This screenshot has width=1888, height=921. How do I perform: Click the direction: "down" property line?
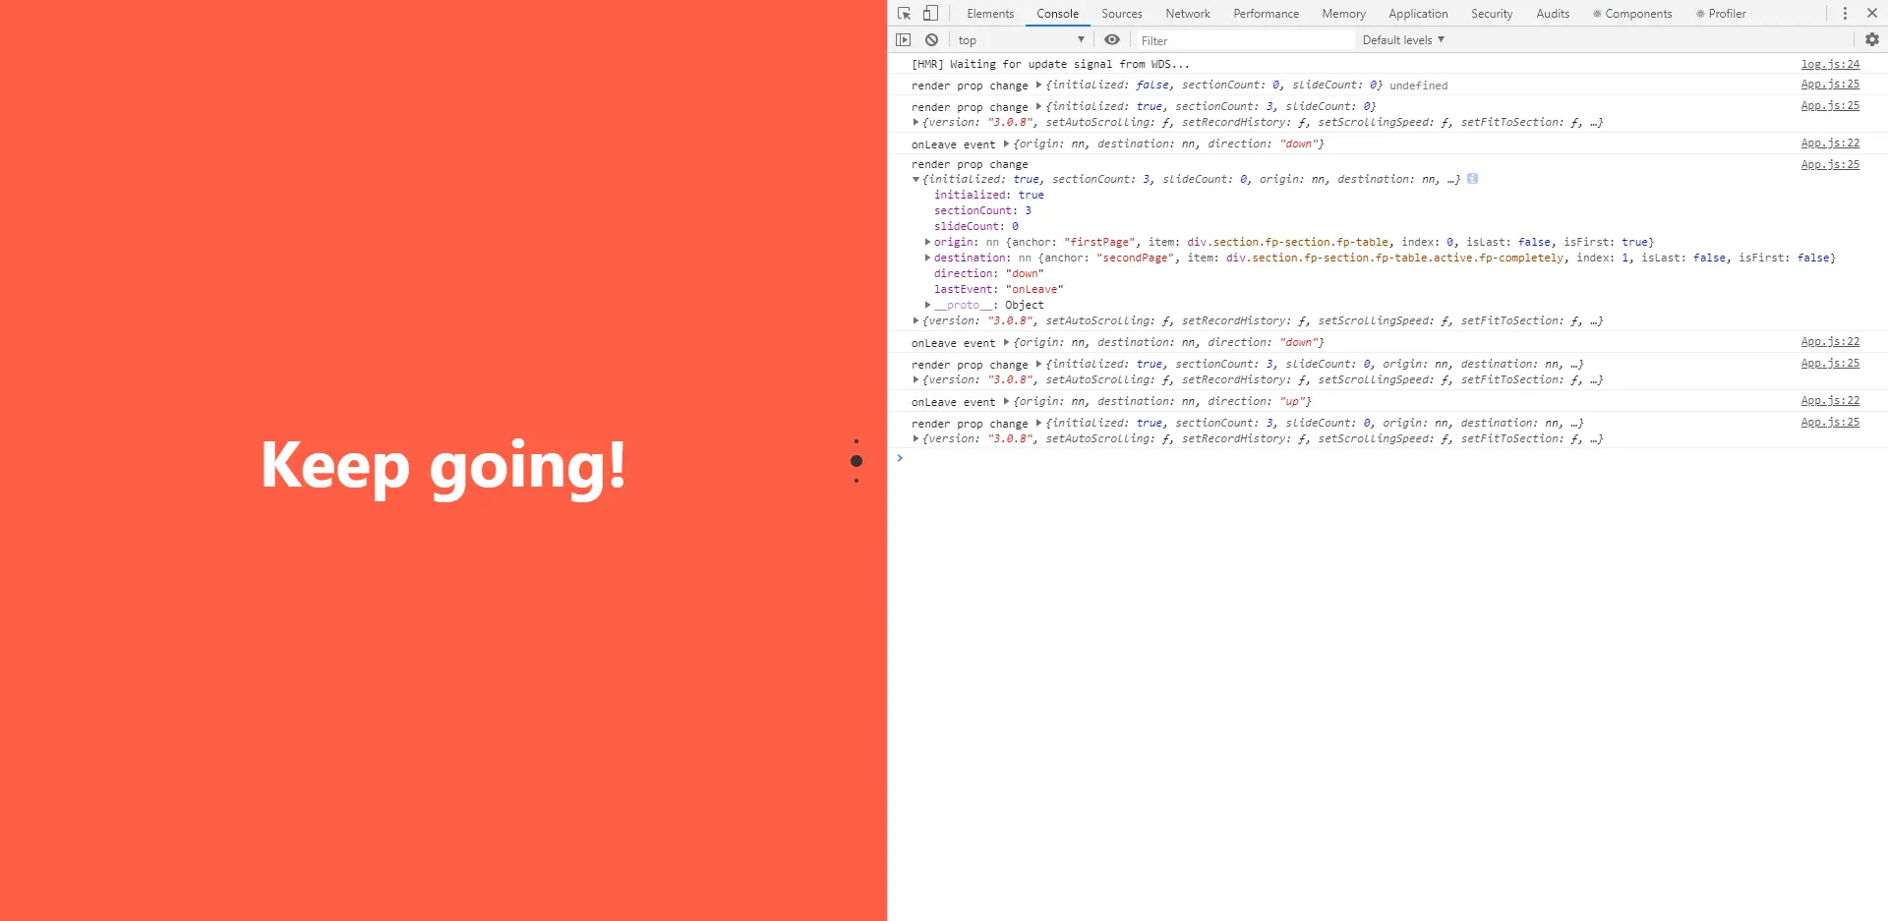point(988,273)
